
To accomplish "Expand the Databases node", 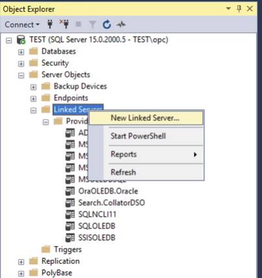I will point(21,52).
